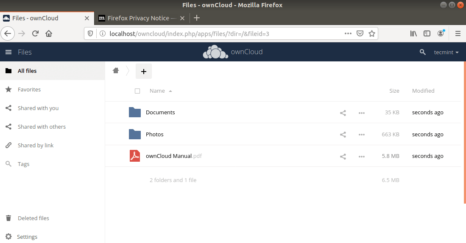Screen dimensions: 466x243
Task: Sort files by the Size column
Action: [x=394, y=91]
